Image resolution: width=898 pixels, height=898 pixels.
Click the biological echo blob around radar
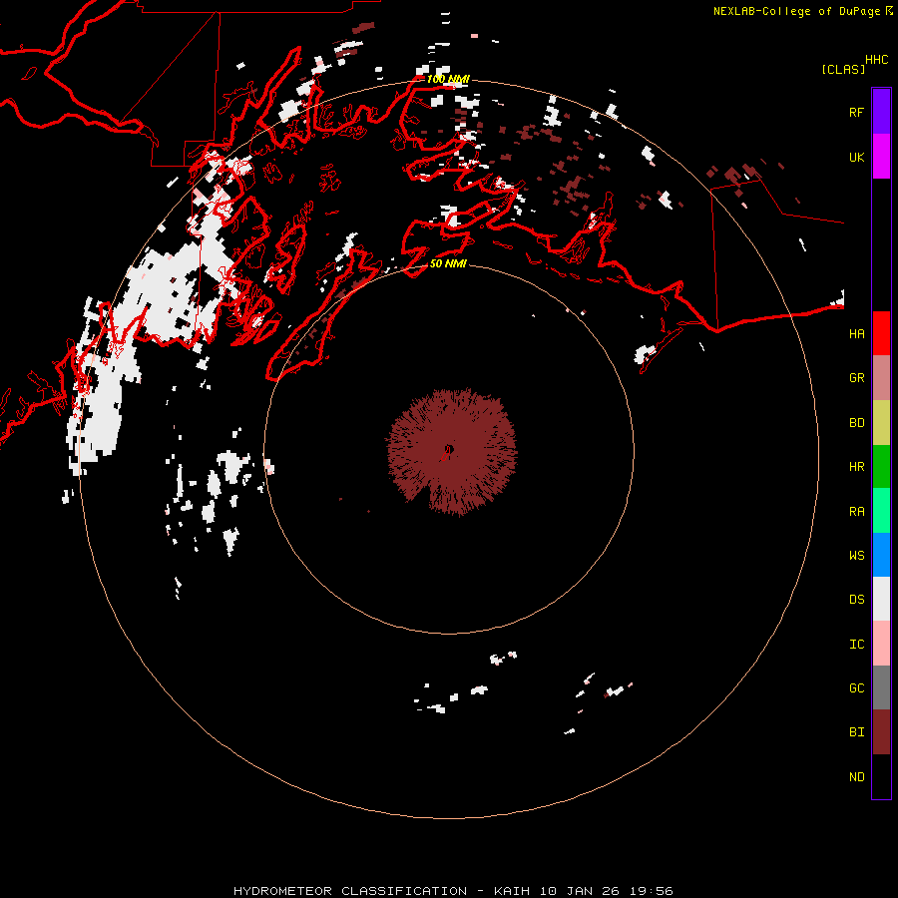tap(452, 452)
